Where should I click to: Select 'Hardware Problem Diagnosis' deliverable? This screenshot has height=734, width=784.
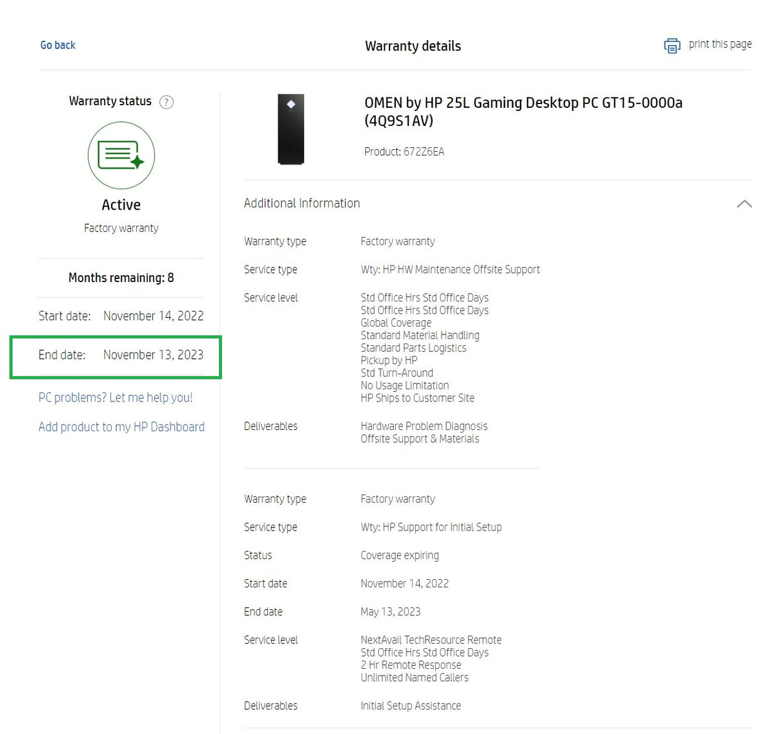[424, 426]
